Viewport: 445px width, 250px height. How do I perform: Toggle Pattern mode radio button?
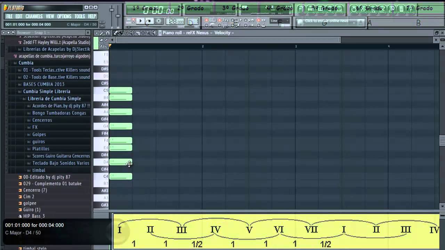pyautogui.click(x=133, y=19)
